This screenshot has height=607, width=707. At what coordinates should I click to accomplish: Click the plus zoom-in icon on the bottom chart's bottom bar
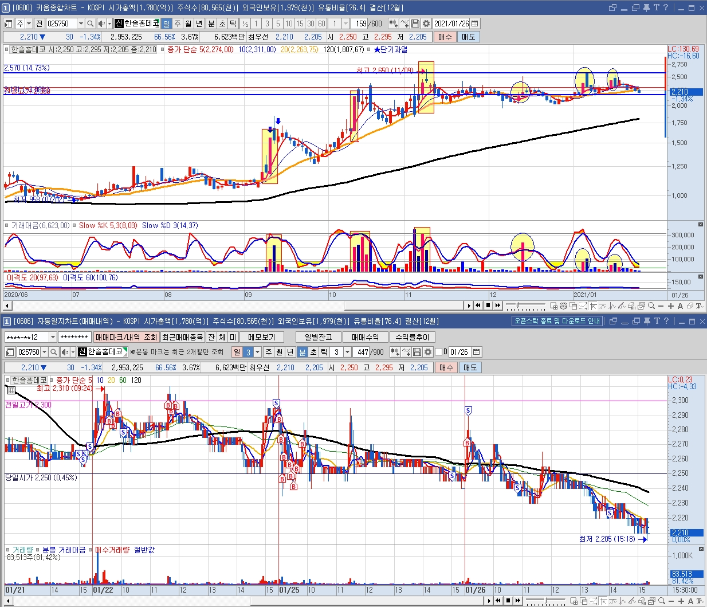pos(681,601)
